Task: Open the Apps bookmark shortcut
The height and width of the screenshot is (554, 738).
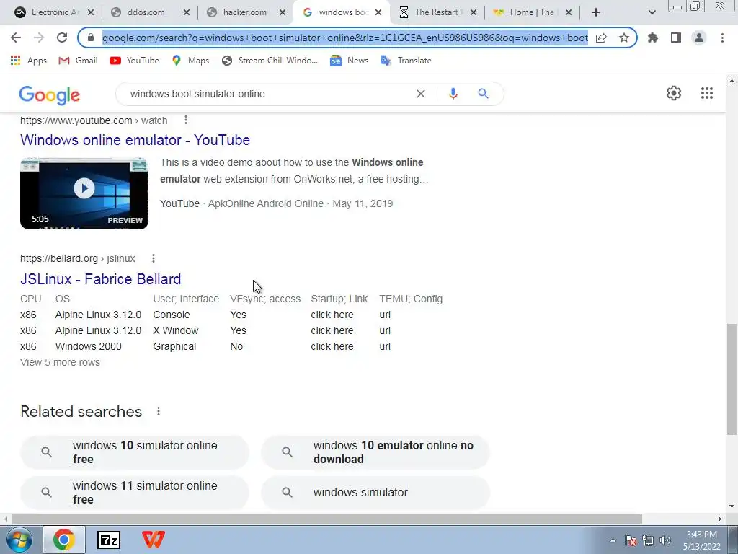Action: click(28, 61)
